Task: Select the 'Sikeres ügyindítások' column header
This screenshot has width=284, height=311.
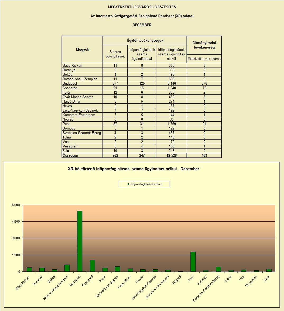Action: tap(115, 54)
